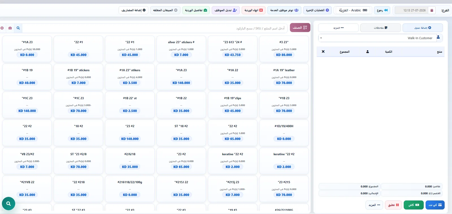This screenshot has height=214, width=452.
Task: Click المزيد more button beside payment buttons
Action: tap(374, 205)
